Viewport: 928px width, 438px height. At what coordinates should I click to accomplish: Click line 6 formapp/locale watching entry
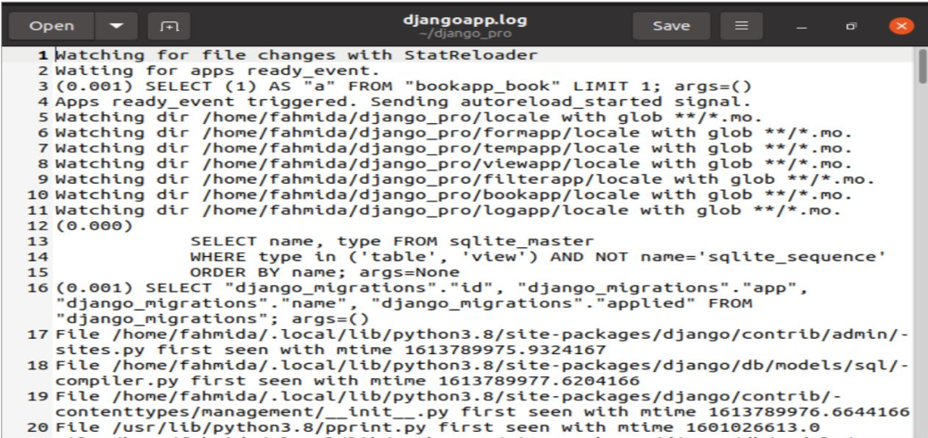(x=454, y=133)
